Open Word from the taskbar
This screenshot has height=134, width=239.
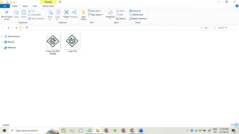141,130
